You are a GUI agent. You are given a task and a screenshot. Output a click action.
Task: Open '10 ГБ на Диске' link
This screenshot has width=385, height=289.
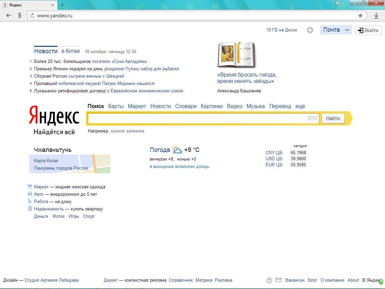point(282,30)
